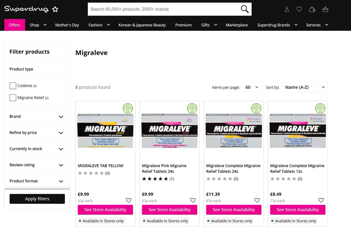Click '5 products found' text
Viewport: 351px width, 228px height.
coord(93,87)
